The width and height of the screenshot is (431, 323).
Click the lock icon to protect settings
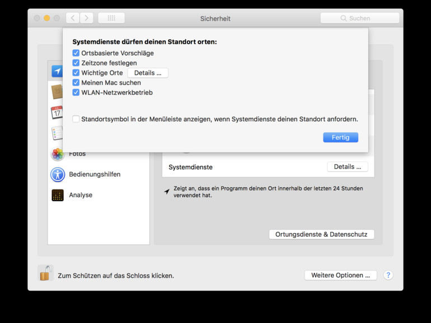click(x=46, y=273)
